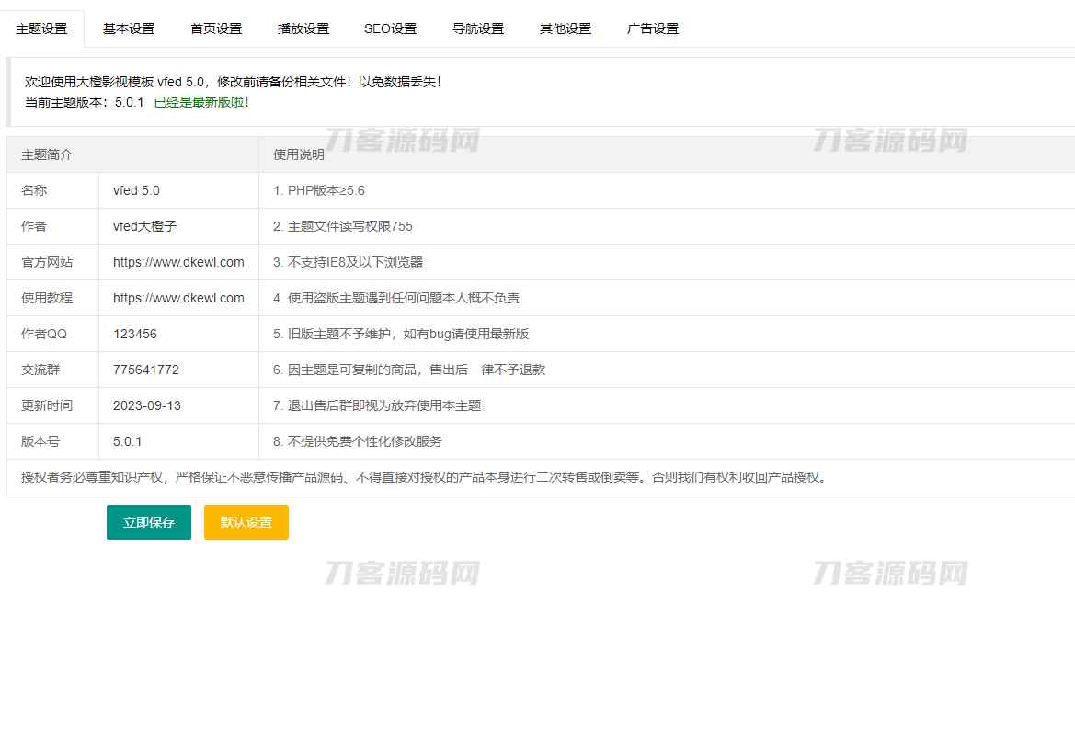Image resolution: width=1075 pixels, height=740 pixels.
Task: Click the green 已经是最新版啦 status text
Action: pyautogui.click(x=201, y=104)
